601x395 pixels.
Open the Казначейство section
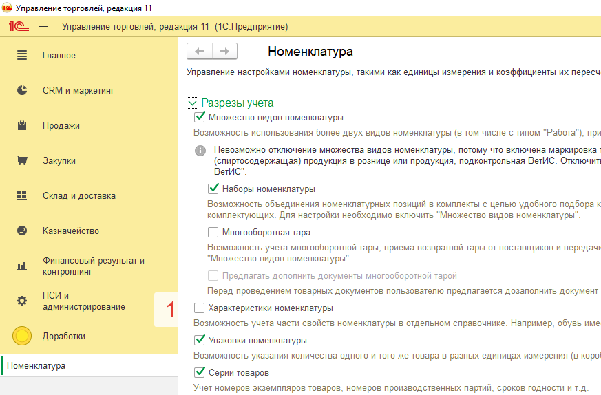pos(71,231)
